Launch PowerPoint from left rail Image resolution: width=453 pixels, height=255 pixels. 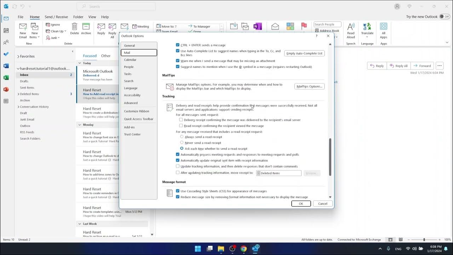tap(6, 89)
